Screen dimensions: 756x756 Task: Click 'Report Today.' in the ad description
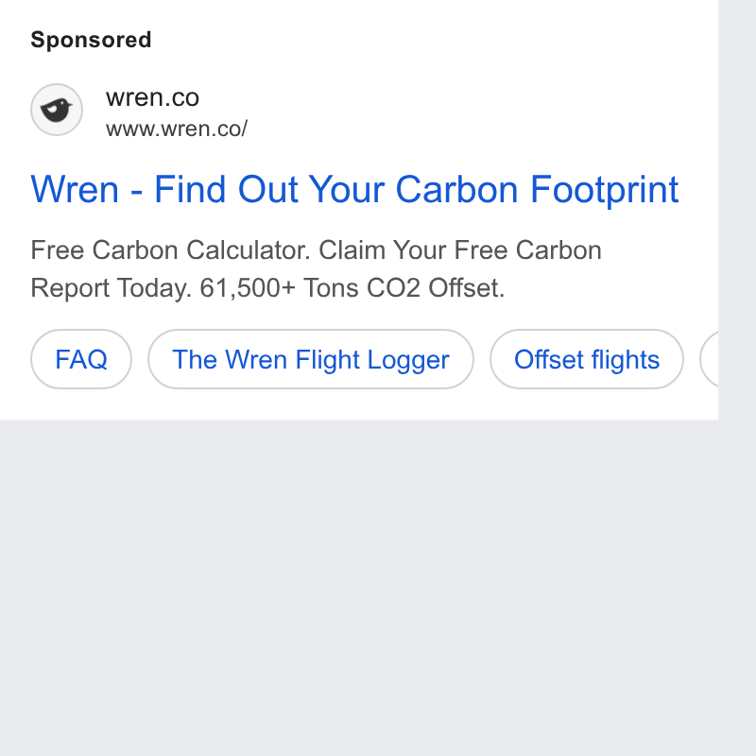[x=112, y=288]
